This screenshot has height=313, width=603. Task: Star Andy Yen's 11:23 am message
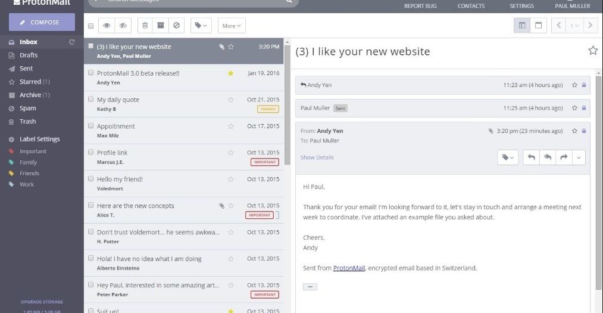point(574,85)
